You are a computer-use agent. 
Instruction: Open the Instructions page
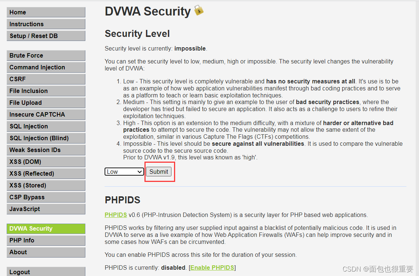pos(46,24)
